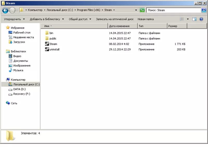Click the DATA (D:) drive icon
Viewport: 208px width, 147px height.
pos(10,90)
